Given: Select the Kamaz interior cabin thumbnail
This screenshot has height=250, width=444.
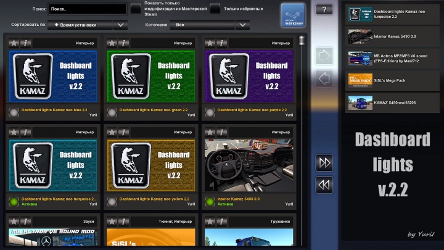Looking at the screenshot, I should pyautogui.click(x=249, y=165).
